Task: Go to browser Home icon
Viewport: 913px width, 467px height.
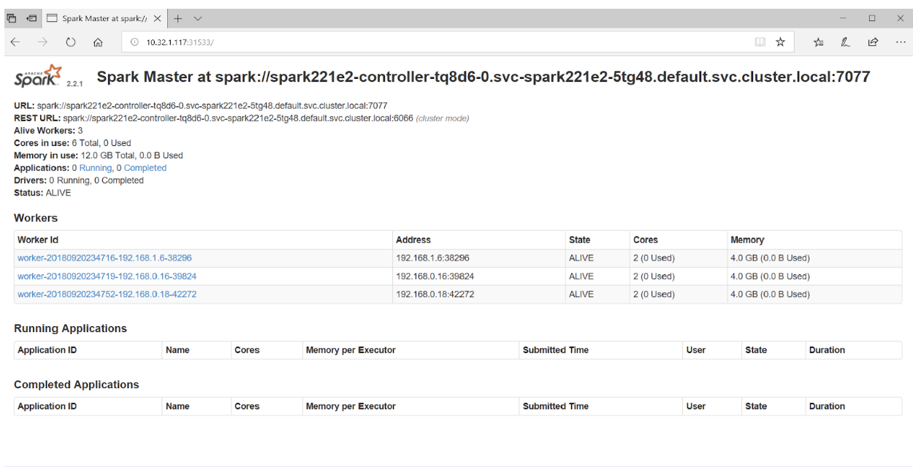Action: pyautogui.click(x=98, y=42)
